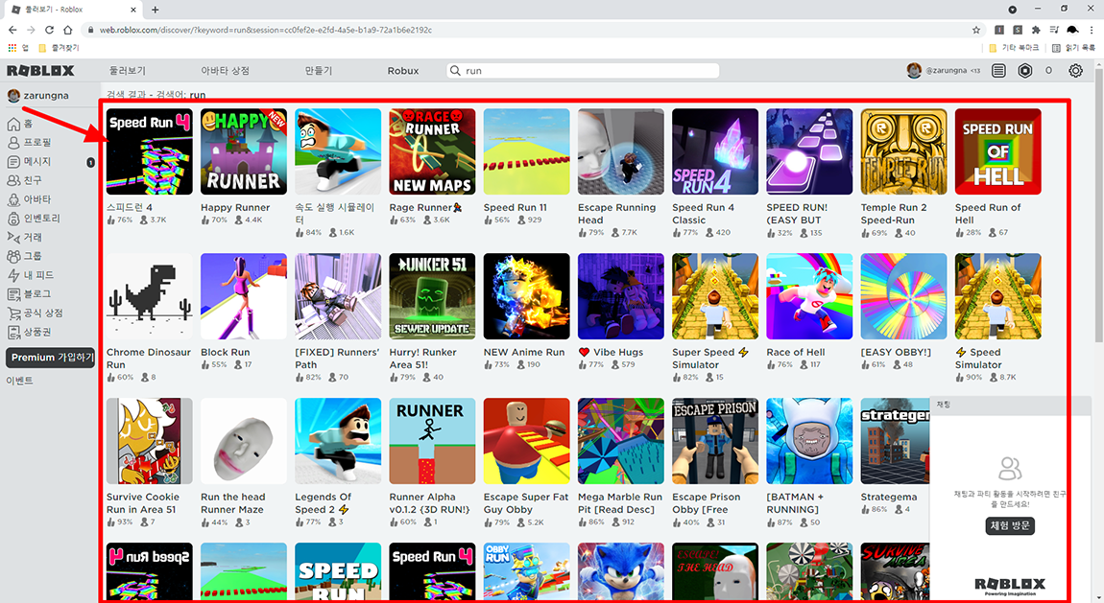
Task: Open the @zarungna account in header
Action: [x=944, y=70]
